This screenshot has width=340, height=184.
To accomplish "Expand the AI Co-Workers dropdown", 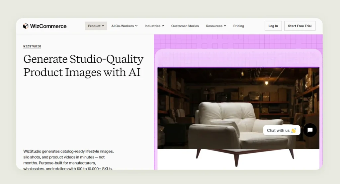I will (124, 26).
